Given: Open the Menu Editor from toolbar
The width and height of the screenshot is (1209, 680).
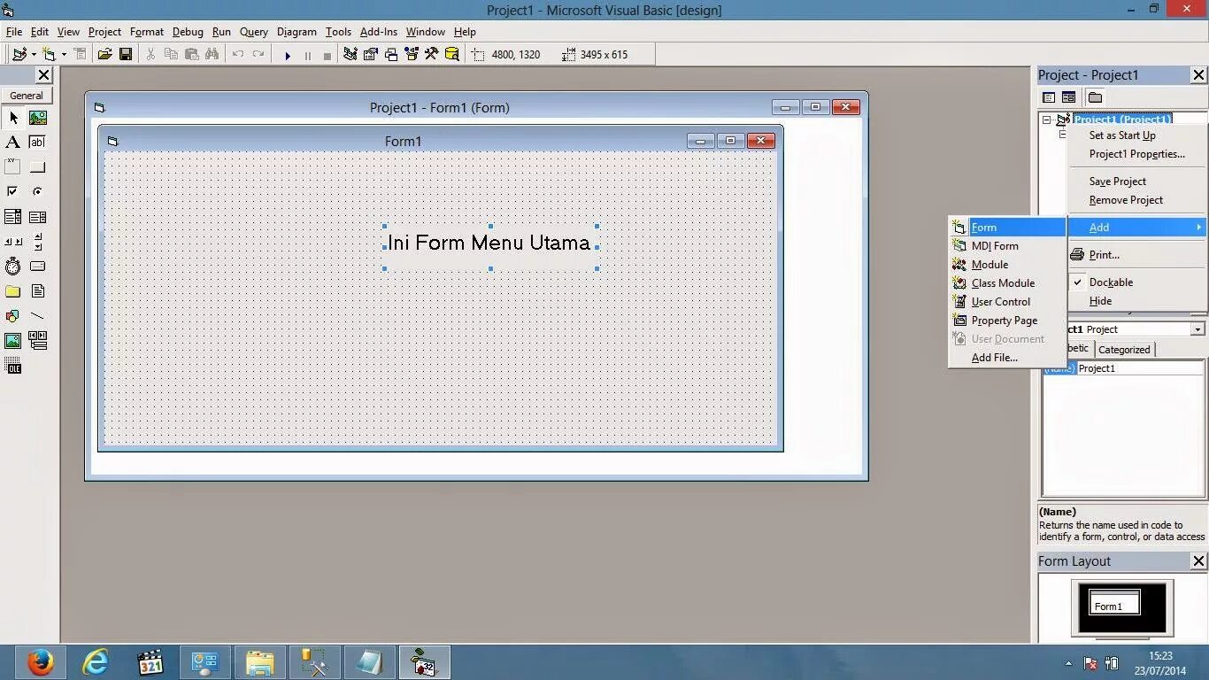Looking at the screenshot, I should (80, 54).
